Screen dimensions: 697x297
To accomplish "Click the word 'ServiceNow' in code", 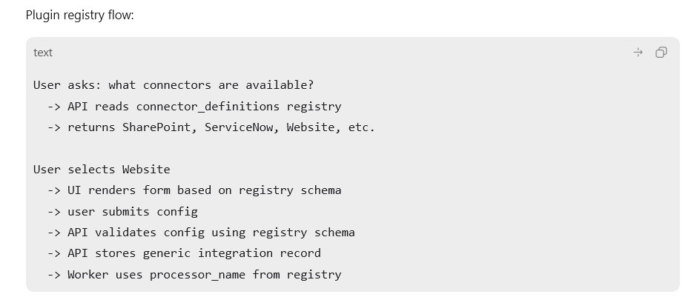I will coord(242,127).
